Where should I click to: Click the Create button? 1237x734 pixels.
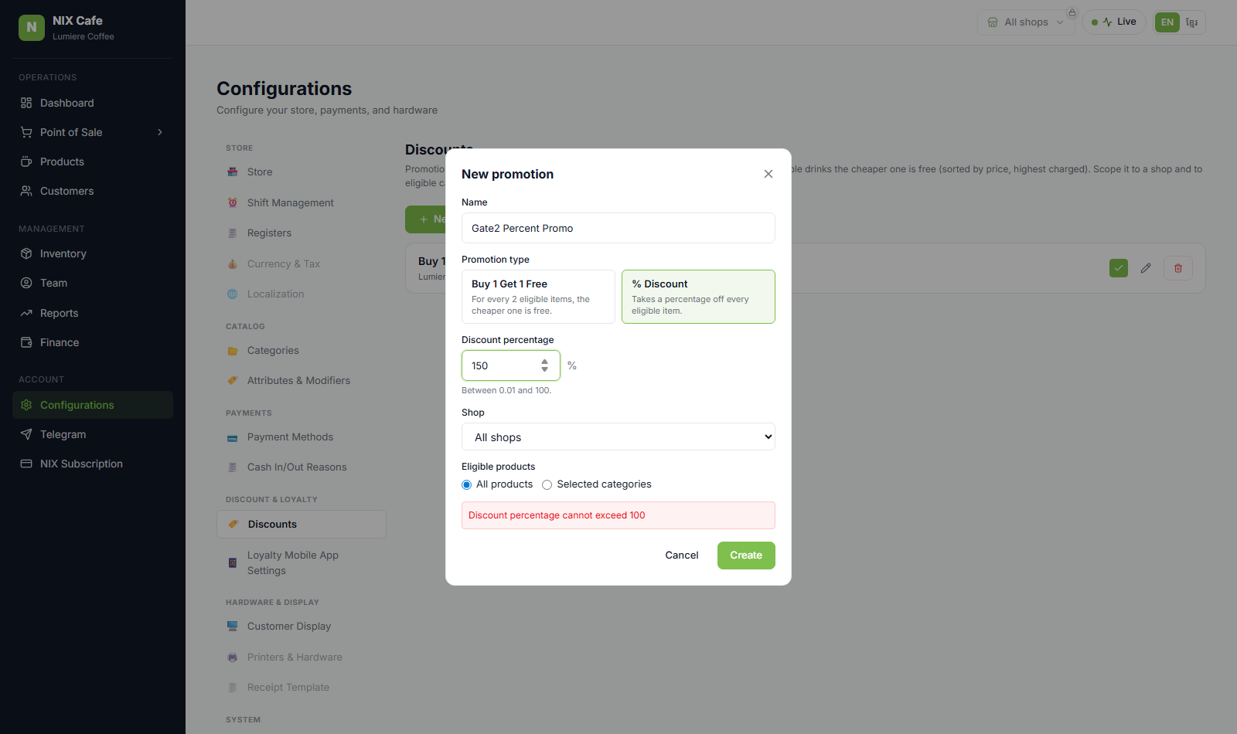pos(746,556)
